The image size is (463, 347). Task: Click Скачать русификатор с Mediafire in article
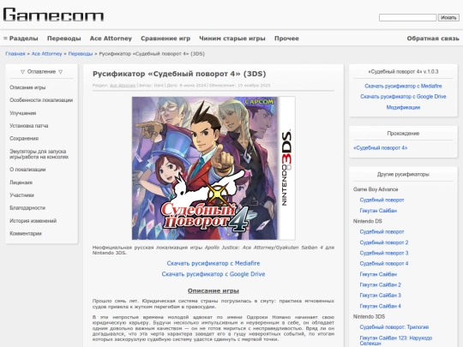coord(213,263)
